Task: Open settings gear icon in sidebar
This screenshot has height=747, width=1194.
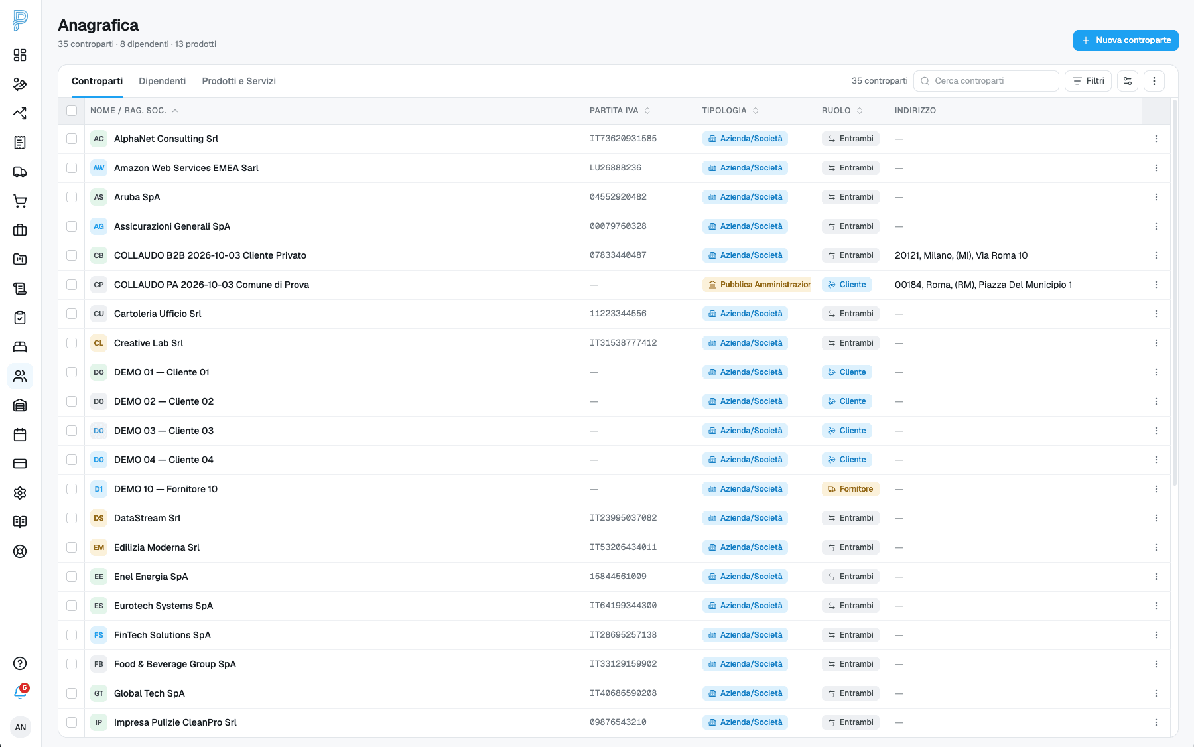Action: (x=20, y=493)
